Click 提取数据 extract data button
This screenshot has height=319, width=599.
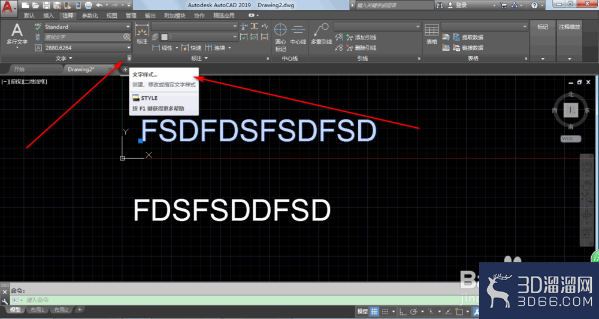tap(468, 38)
